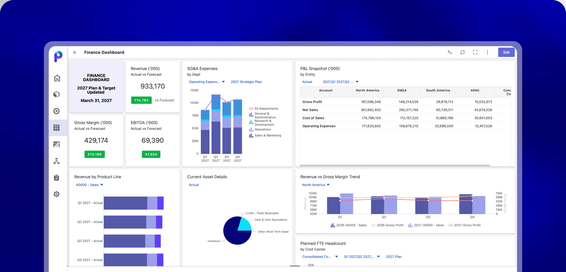This screenshot has height=272, width=566.
Task: Open the 40000 - Sales dropdown
Action: 90,185
